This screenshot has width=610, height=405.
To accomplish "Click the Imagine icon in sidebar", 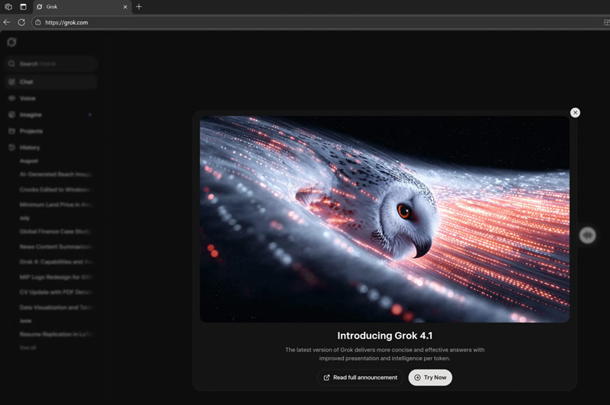I will point(11,115).
